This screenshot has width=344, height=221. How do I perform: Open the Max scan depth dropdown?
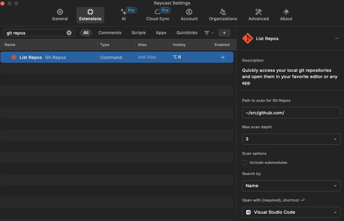(x=291, y=139)
